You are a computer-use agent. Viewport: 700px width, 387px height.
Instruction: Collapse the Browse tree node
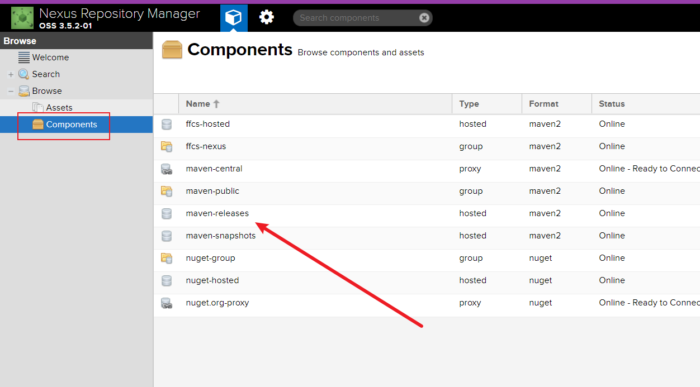(x=11, y=91)
